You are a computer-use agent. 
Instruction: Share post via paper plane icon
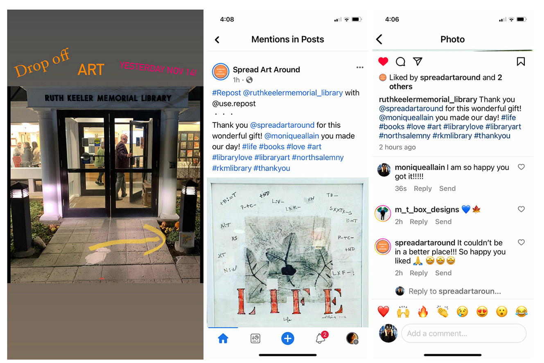point(418,61)
